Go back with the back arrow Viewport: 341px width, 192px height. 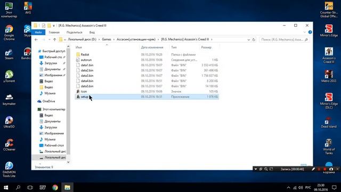36,39
